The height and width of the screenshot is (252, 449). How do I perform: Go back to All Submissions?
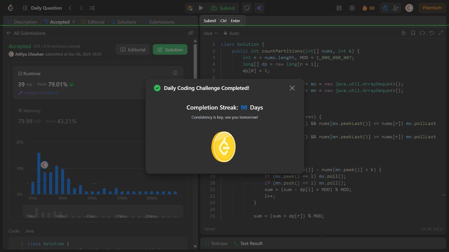[26, 33]
